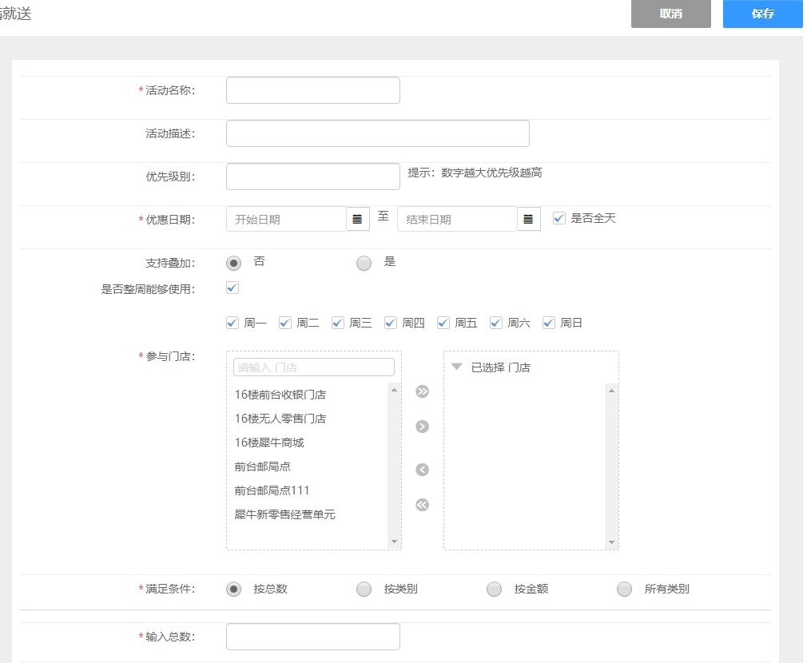Click the 保存 button
The image size is (811, 663).
762,14
